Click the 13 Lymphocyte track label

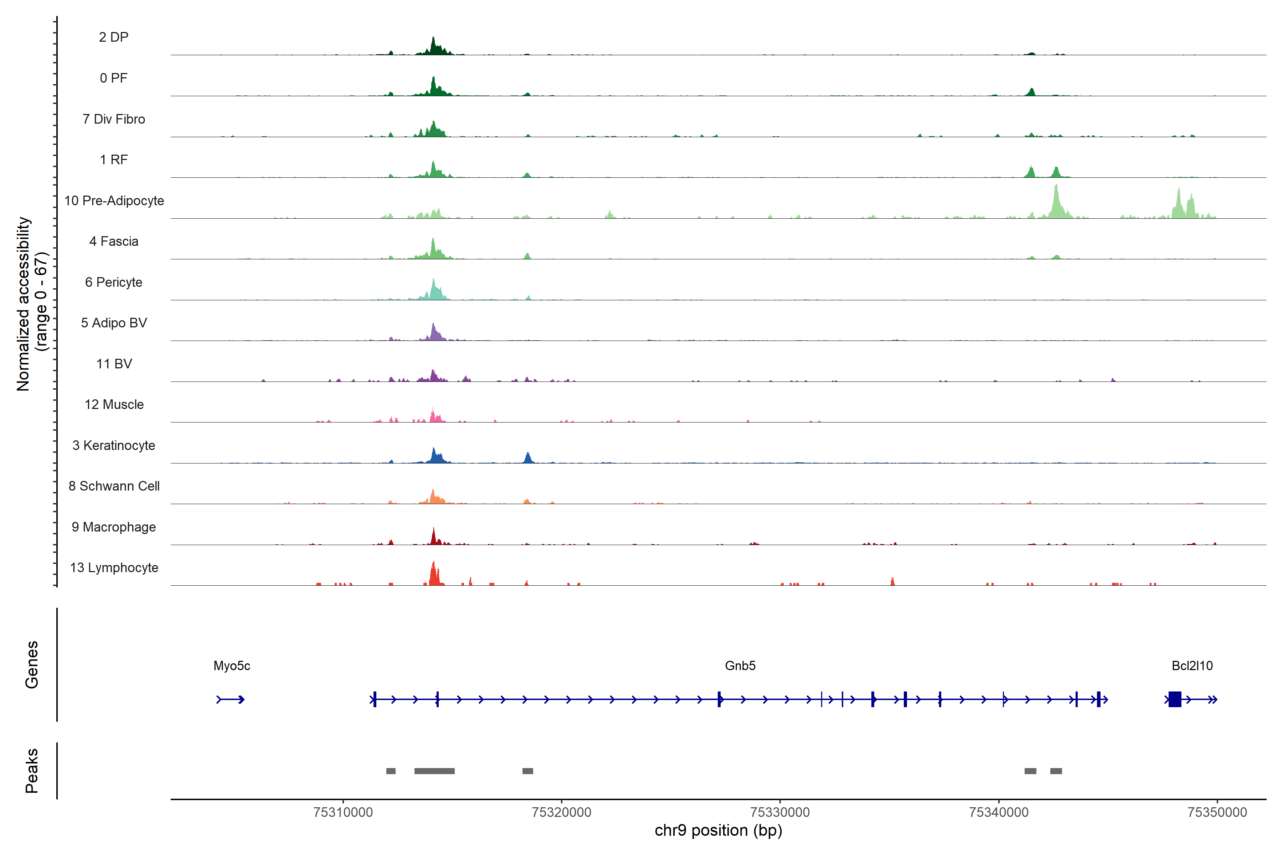point(114,568)
